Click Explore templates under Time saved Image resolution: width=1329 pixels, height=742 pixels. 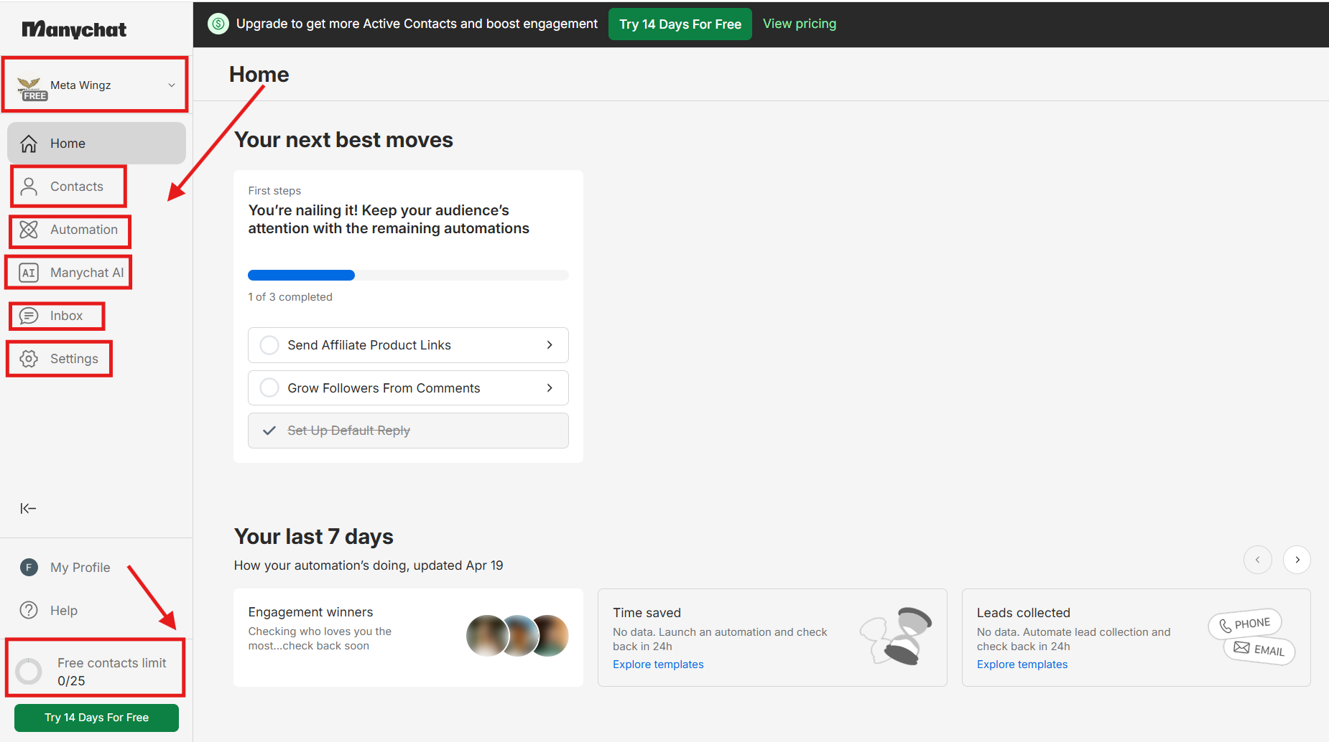pos(658,664)
